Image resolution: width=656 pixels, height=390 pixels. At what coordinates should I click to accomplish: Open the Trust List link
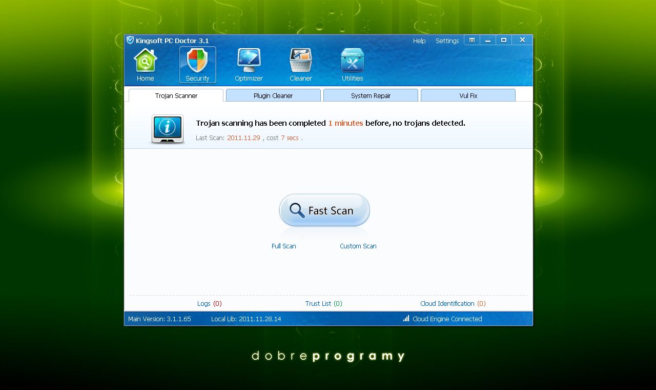[x=323, y=303]
